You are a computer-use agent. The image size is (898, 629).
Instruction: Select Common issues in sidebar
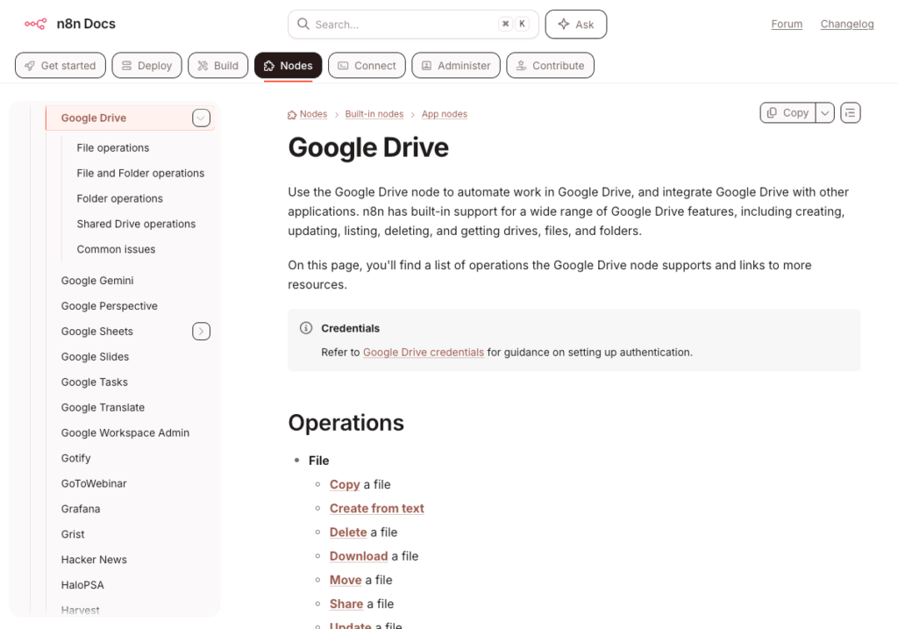point(117,249)
